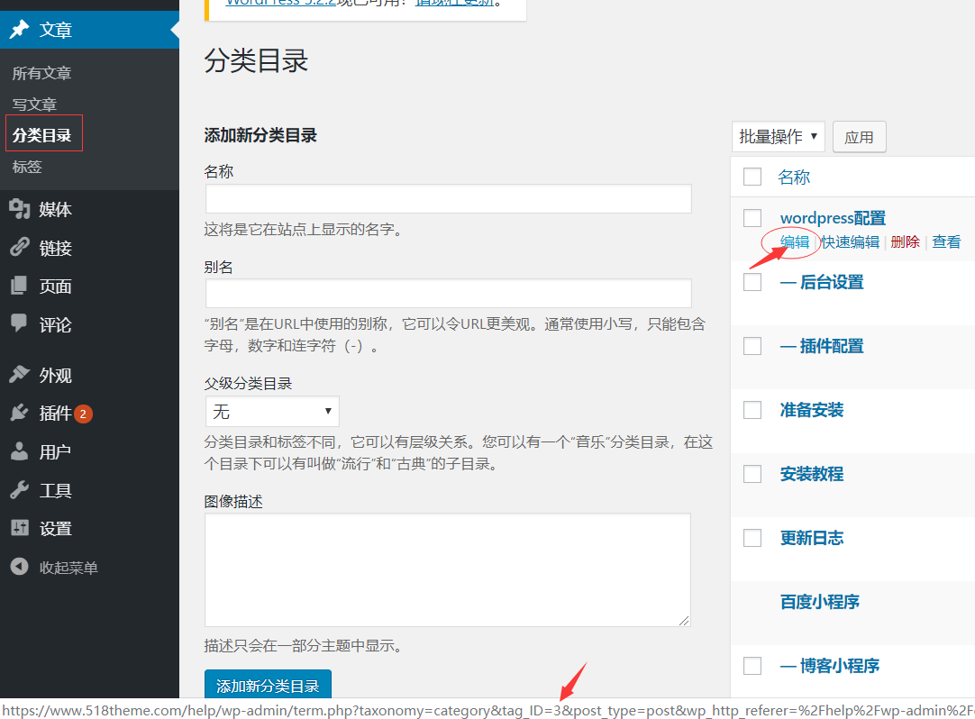Click the plug icon beside 插件
The image size is (975, 719).
[x=19, y=413]
